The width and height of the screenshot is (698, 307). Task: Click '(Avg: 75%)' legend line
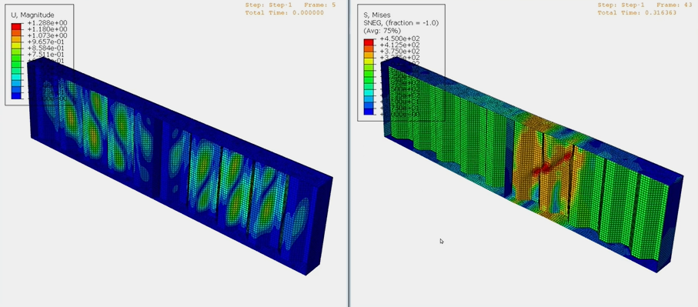pos(382,31)
